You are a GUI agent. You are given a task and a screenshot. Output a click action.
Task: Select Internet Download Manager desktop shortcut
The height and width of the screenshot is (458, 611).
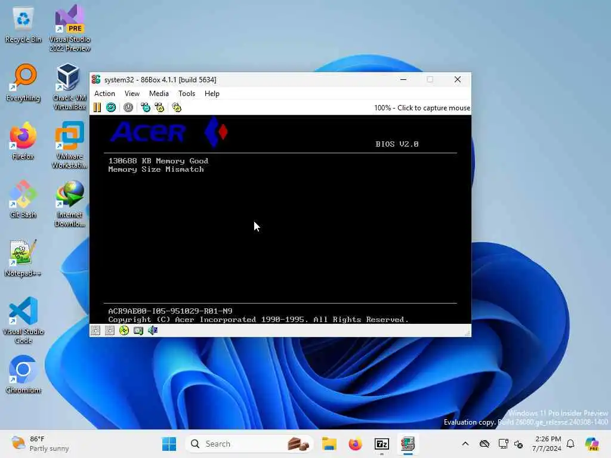[x=69, y=204]
